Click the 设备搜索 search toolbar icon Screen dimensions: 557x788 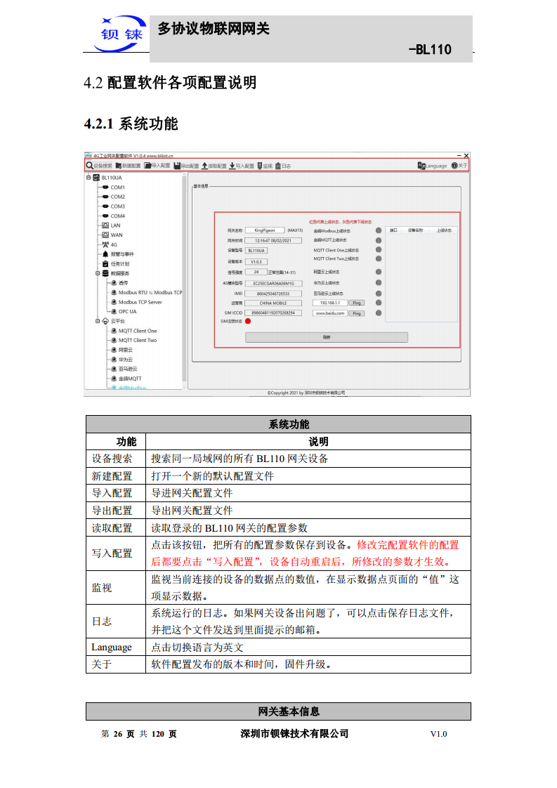(x=99, y=166)
